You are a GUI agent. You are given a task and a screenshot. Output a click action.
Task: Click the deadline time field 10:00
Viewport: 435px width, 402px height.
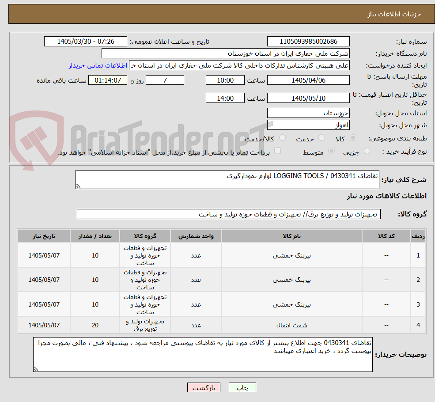point(225,80)
